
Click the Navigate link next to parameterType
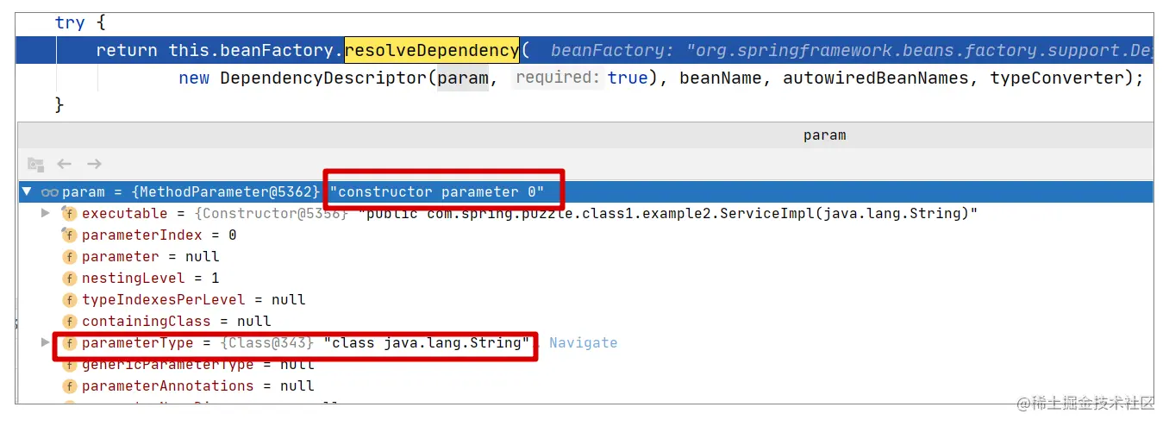pyautogui.click(x=583, y=342)
